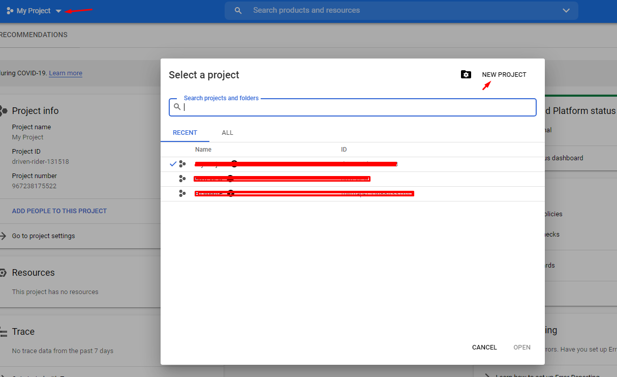617x377 pixels.
Task: Switch to the RECENT projects tab
Action: pos(185,132)
